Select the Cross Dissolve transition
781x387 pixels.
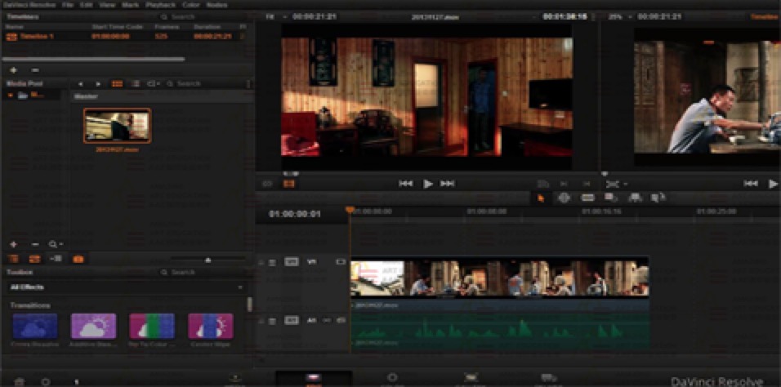[35, 327]
